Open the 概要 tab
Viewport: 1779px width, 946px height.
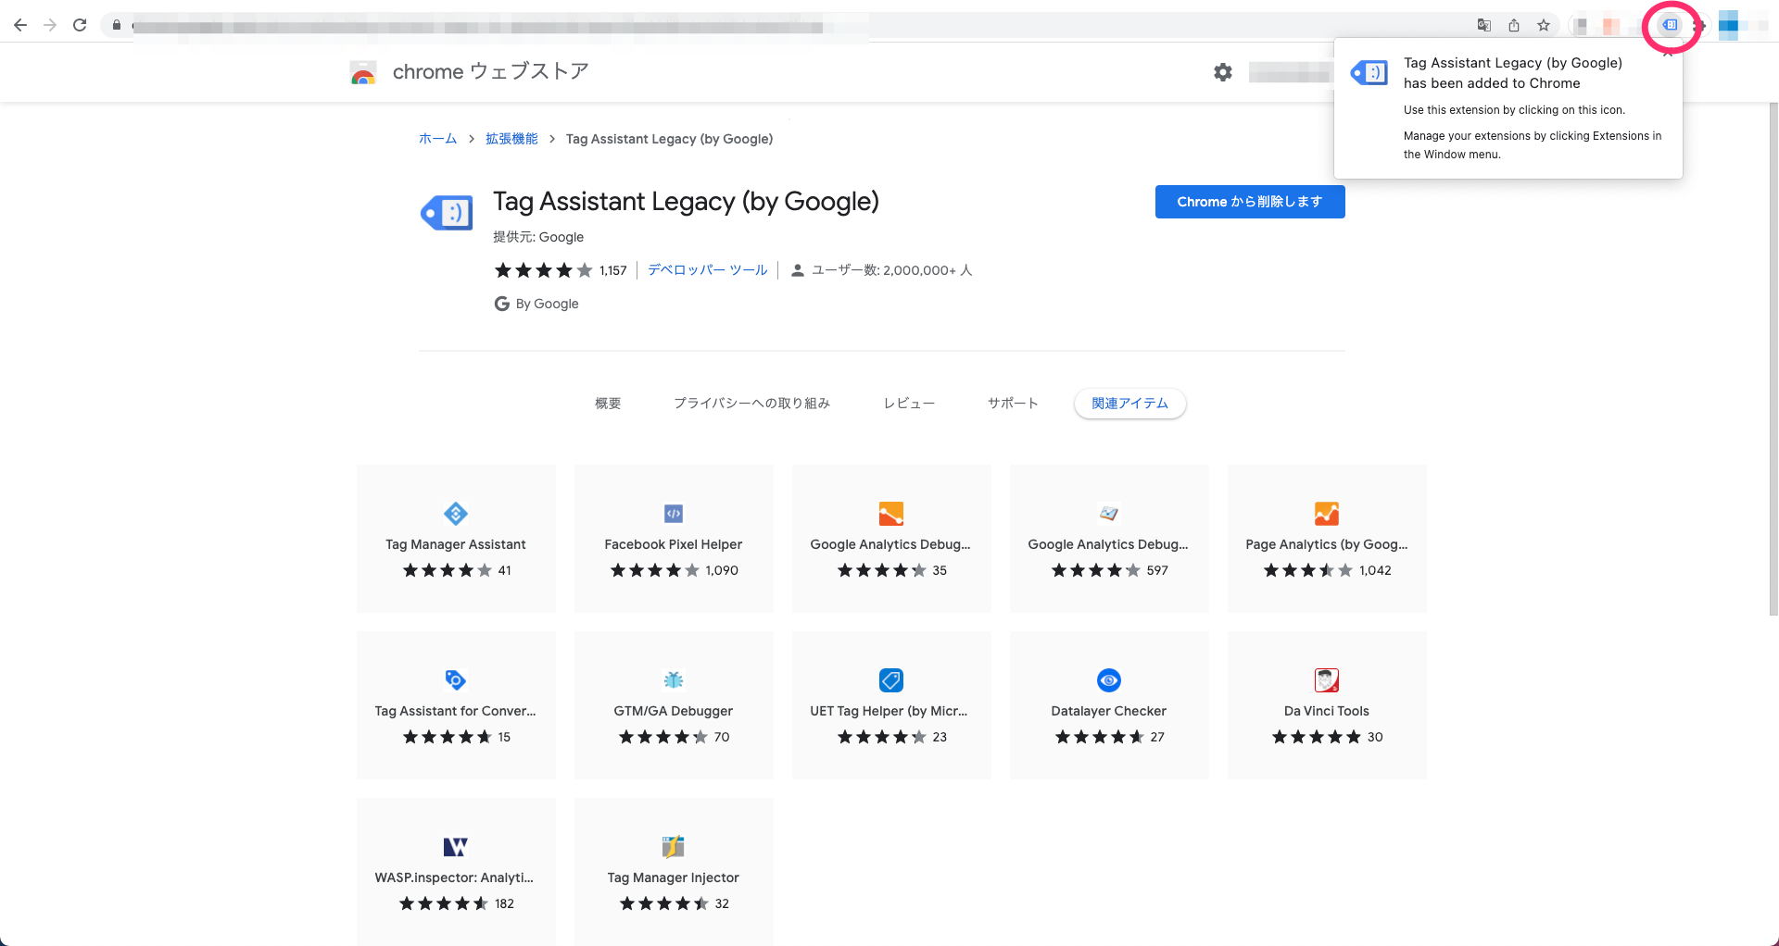[607, 403]
